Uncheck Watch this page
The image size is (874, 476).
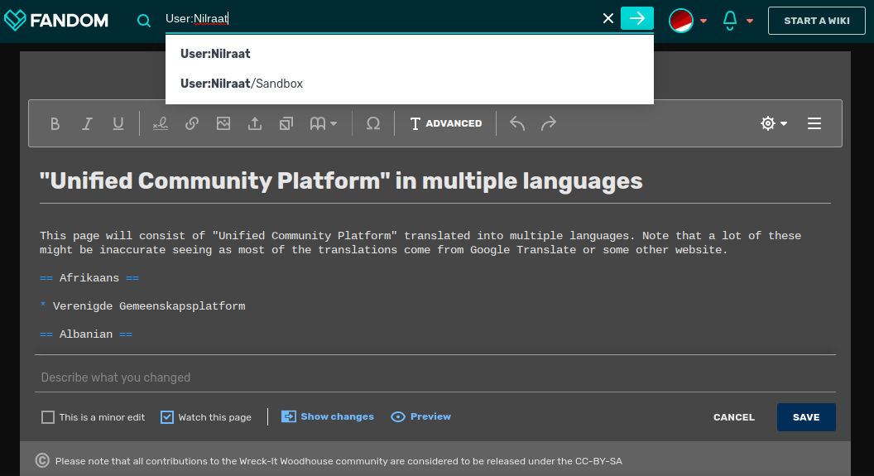point(167,417)
